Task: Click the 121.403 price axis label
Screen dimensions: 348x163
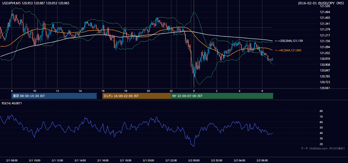Action: click(x=325, y=18)
